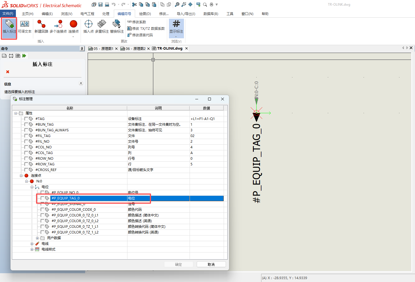The image size is (415, 282).
Task: Select the #CROSS_REF row in the list
Action: (x=46, y=170)
